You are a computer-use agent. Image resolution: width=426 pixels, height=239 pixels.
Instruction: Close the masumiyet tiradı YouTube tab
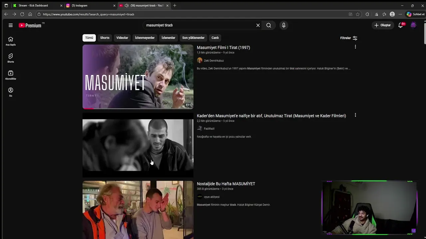coord(167,6)
